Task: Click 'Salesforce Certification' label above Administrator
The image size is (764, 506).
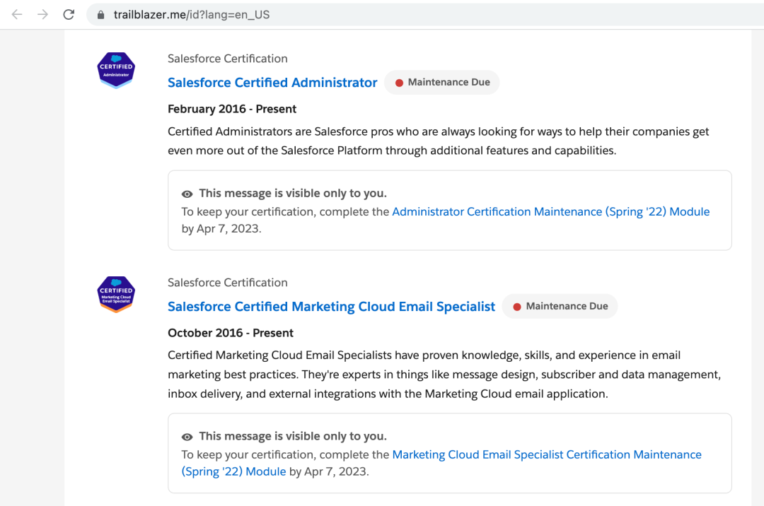Action: point(228,59)
